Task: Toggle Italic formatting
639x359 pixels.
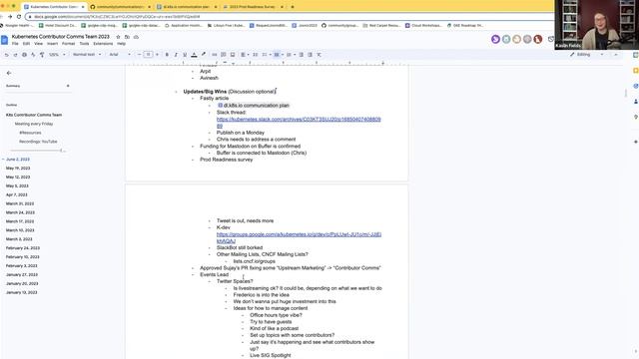Action: 176,55
